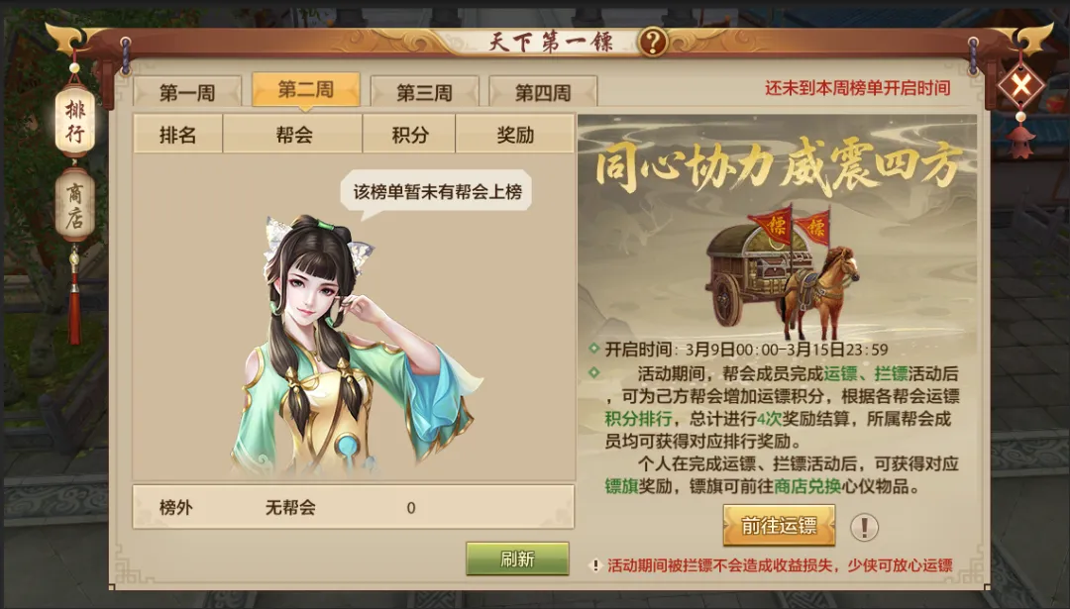Image resolution: width=1070 pixels, height=609 pixels.
Task: Switch to the 第三周 tab
Action: pyautogui.click(x=424, y=91)
